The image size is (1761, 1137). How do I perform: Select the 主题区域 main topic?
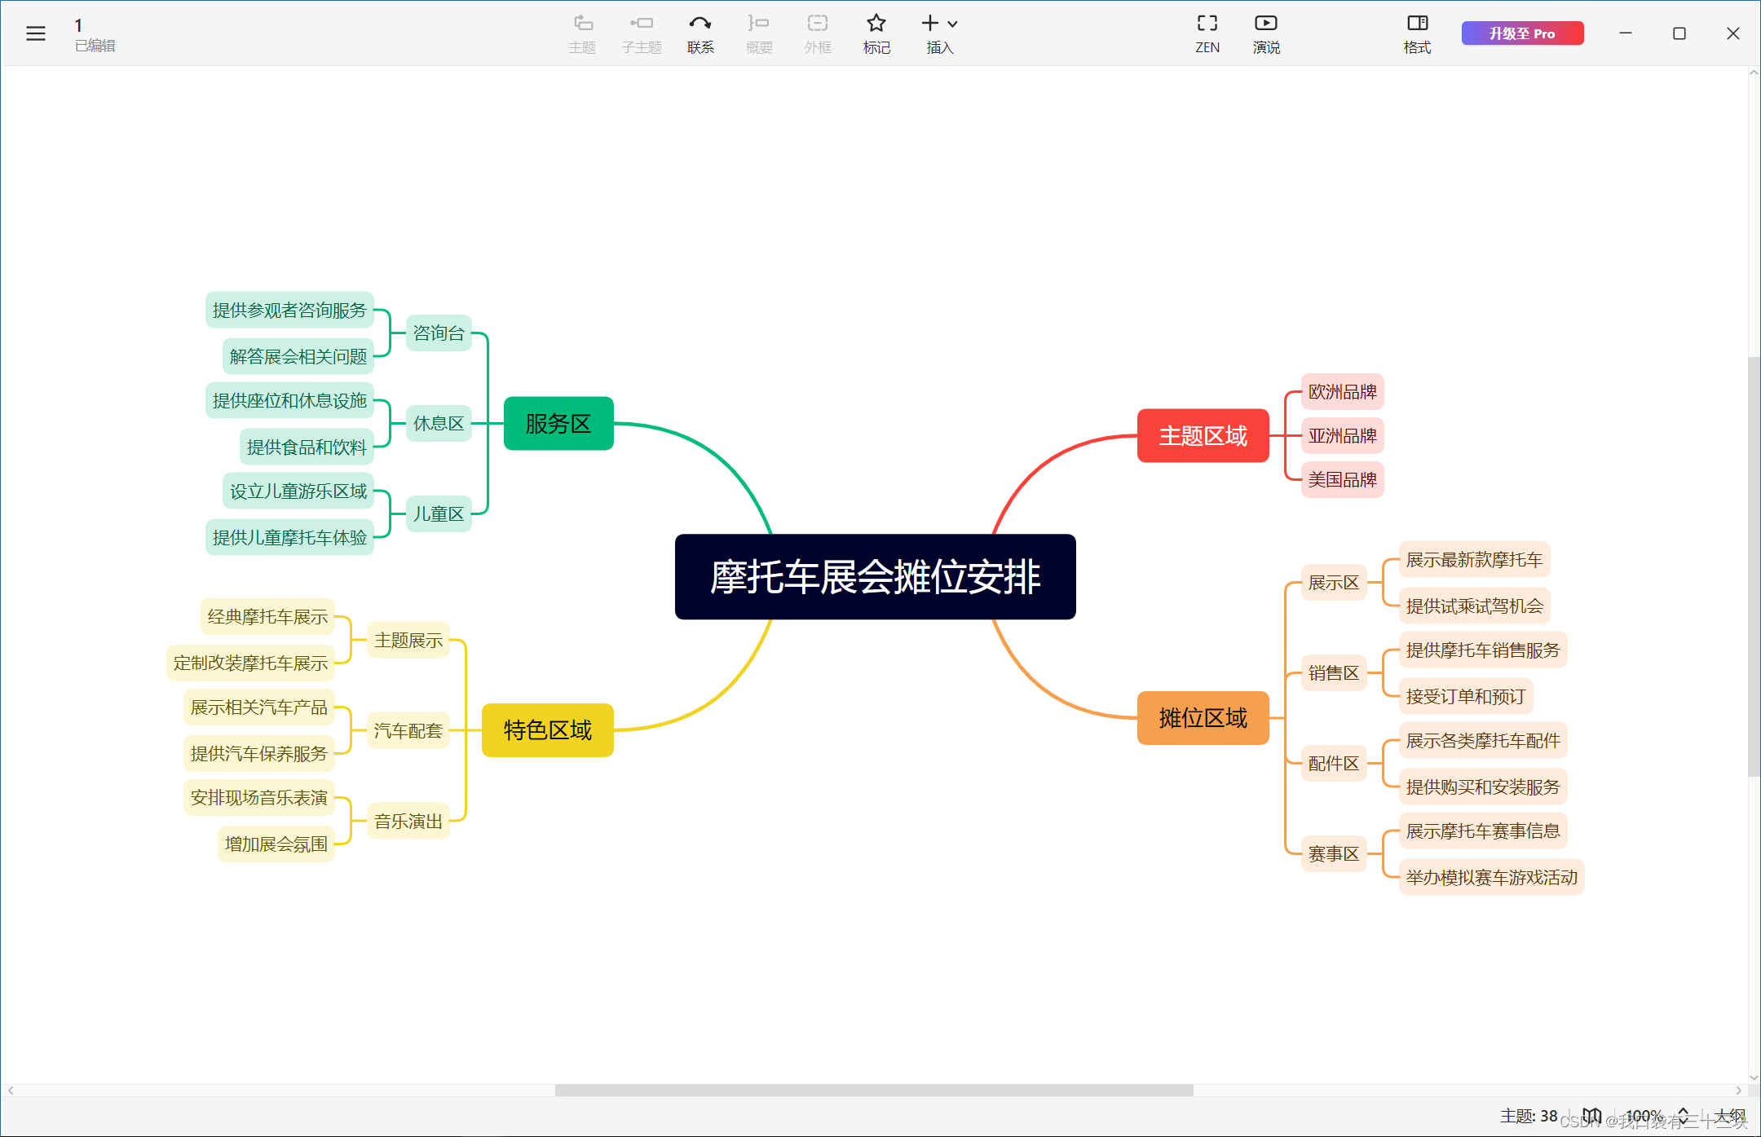click(x=1203, y=435)
